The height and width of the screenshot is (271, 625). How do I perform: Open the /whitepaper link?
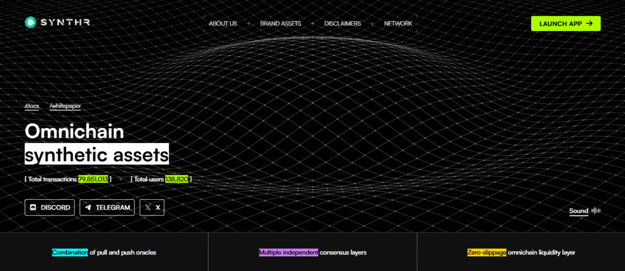[x=65, y=106]
